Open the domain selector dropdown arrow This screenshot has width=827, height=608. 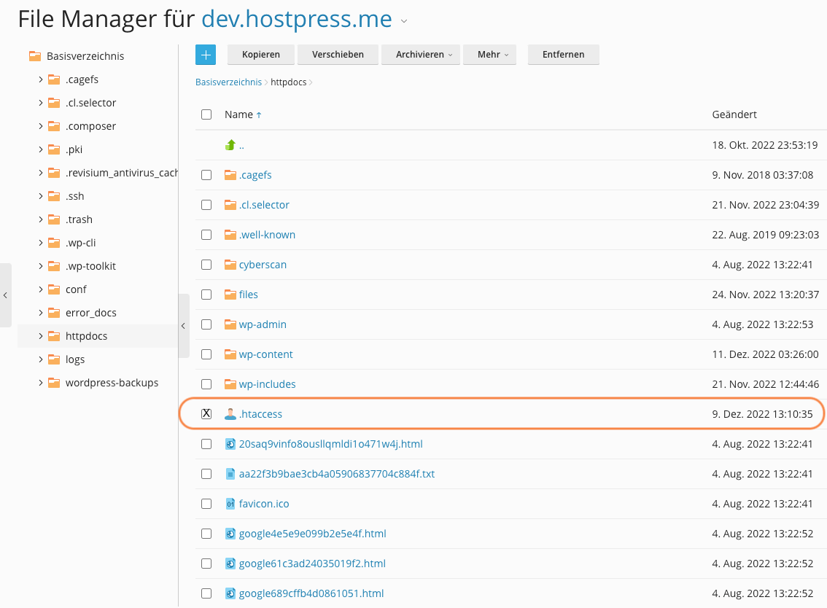[x=404, y=21]
